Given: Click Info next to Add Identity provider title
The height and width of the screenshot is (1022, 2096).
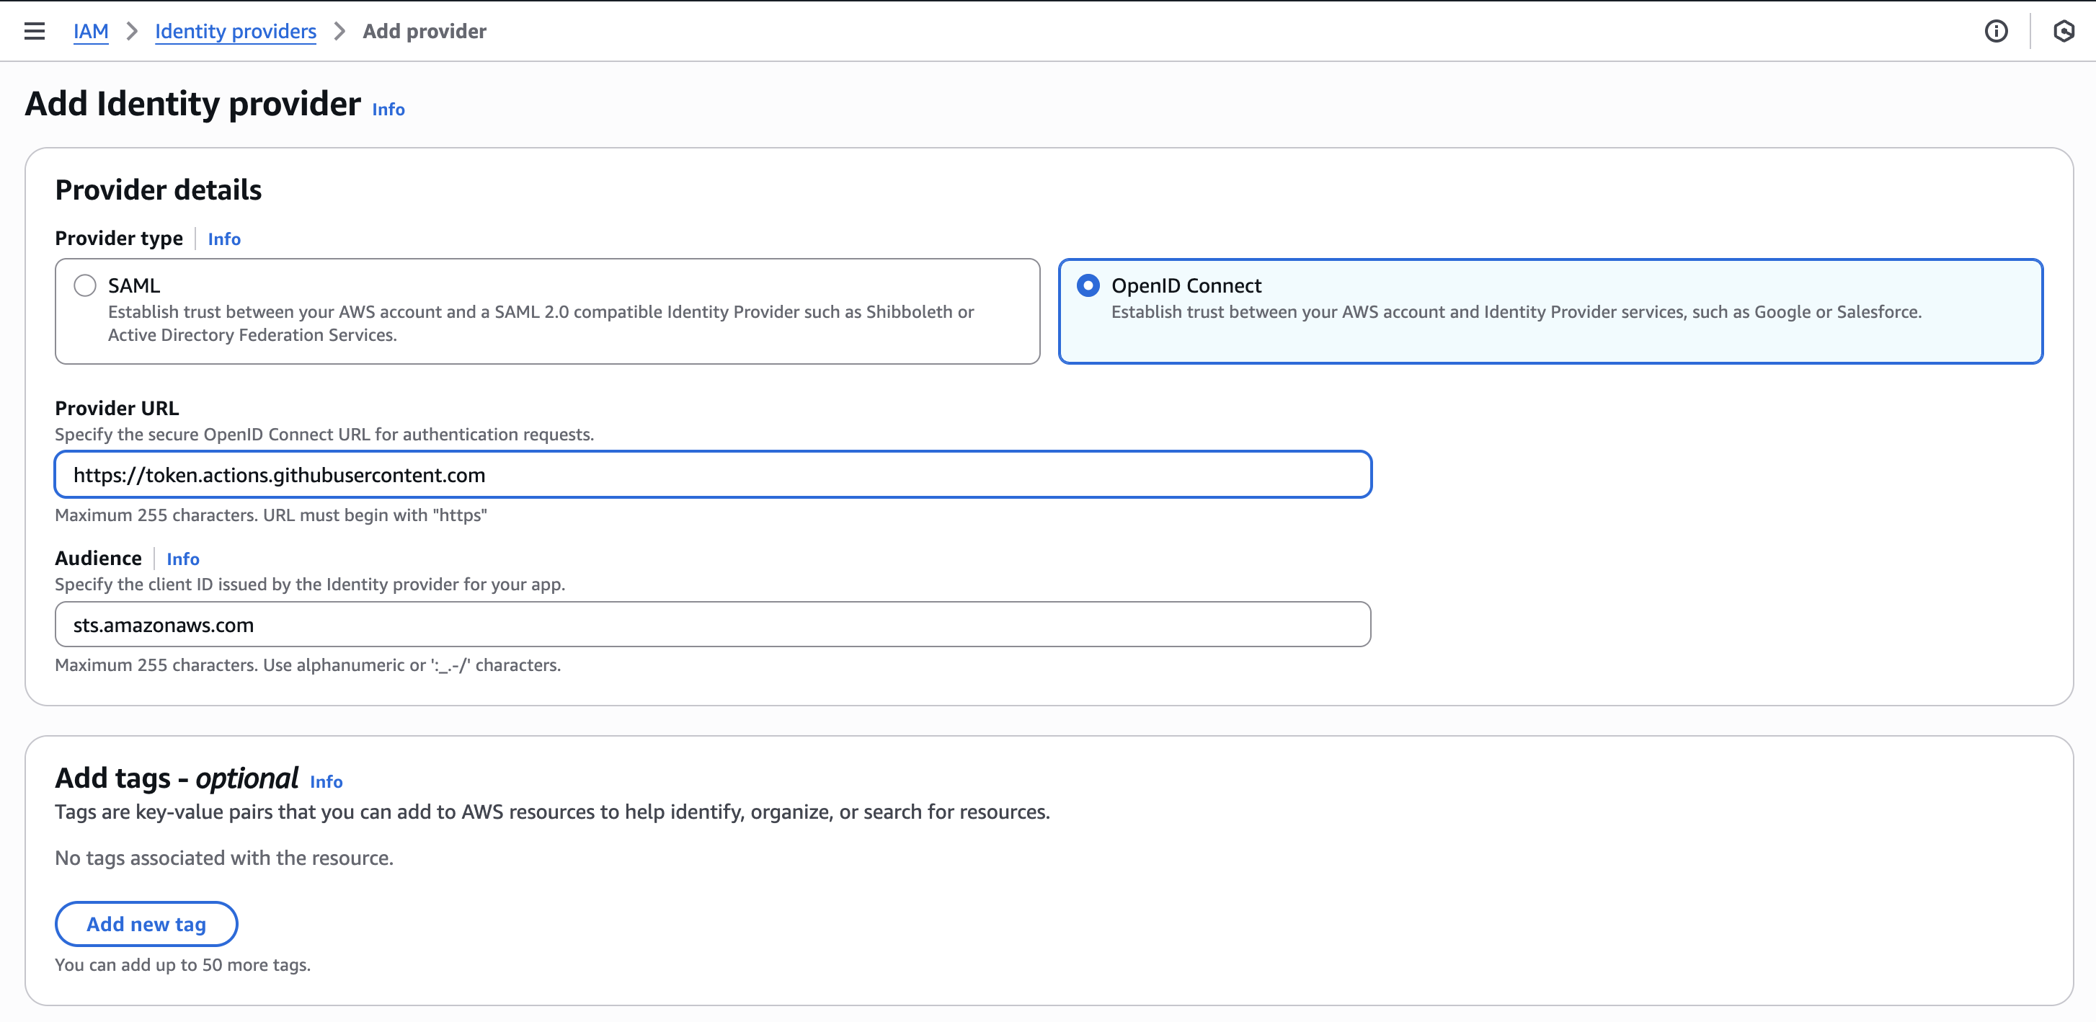Looking at the screenshot, I should coord(387,109).
